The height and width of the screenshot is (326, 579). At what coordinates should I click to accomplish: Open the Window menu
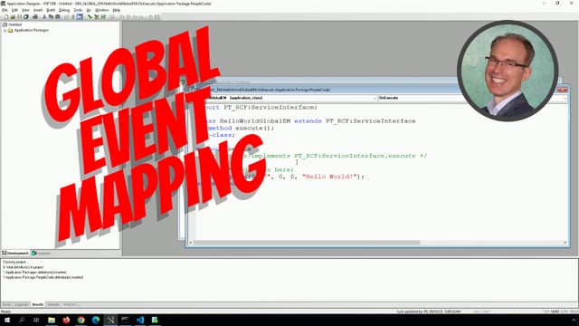(x=102, y=10)
